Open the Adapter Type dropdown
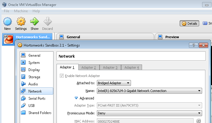 click(150, 105)
